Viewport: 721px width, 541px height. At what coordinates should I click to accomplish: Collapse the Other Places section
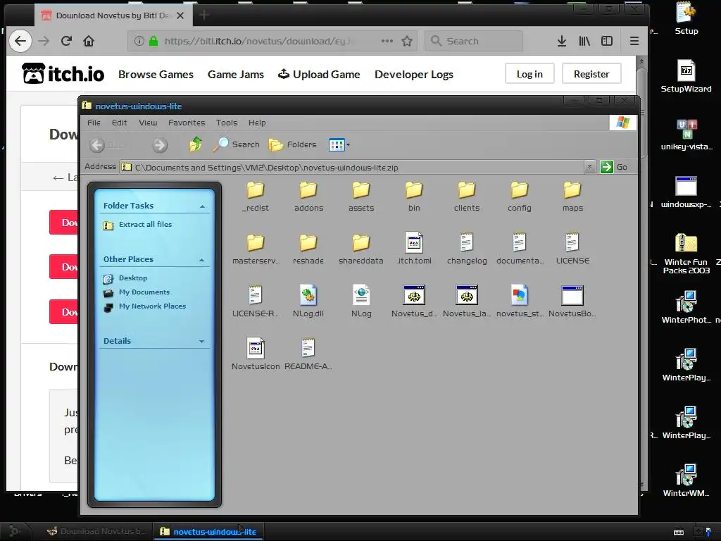click(201, 260)
